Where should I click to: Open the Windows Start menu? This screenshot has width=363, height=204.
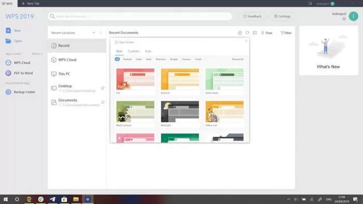(6, 199)
